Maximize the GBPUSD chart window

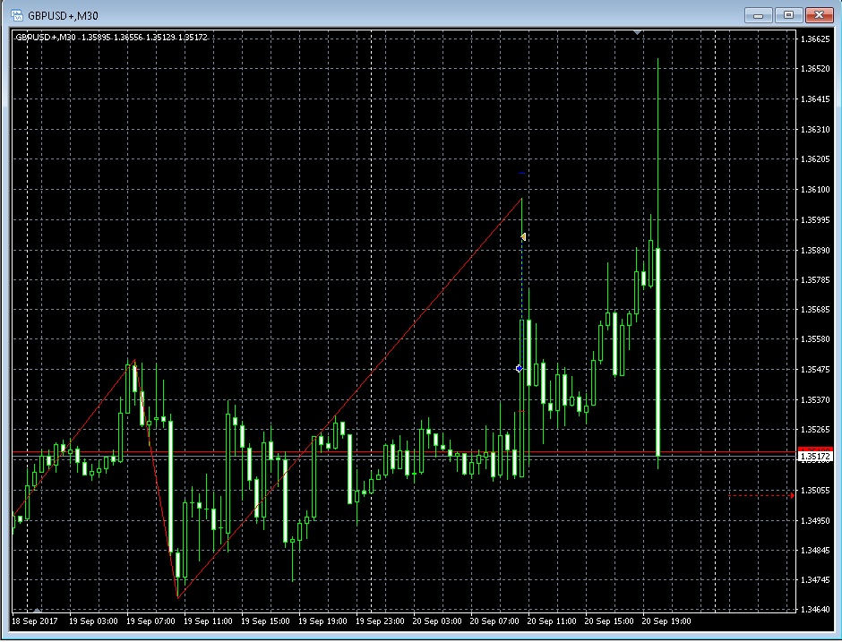coord(788,15)
